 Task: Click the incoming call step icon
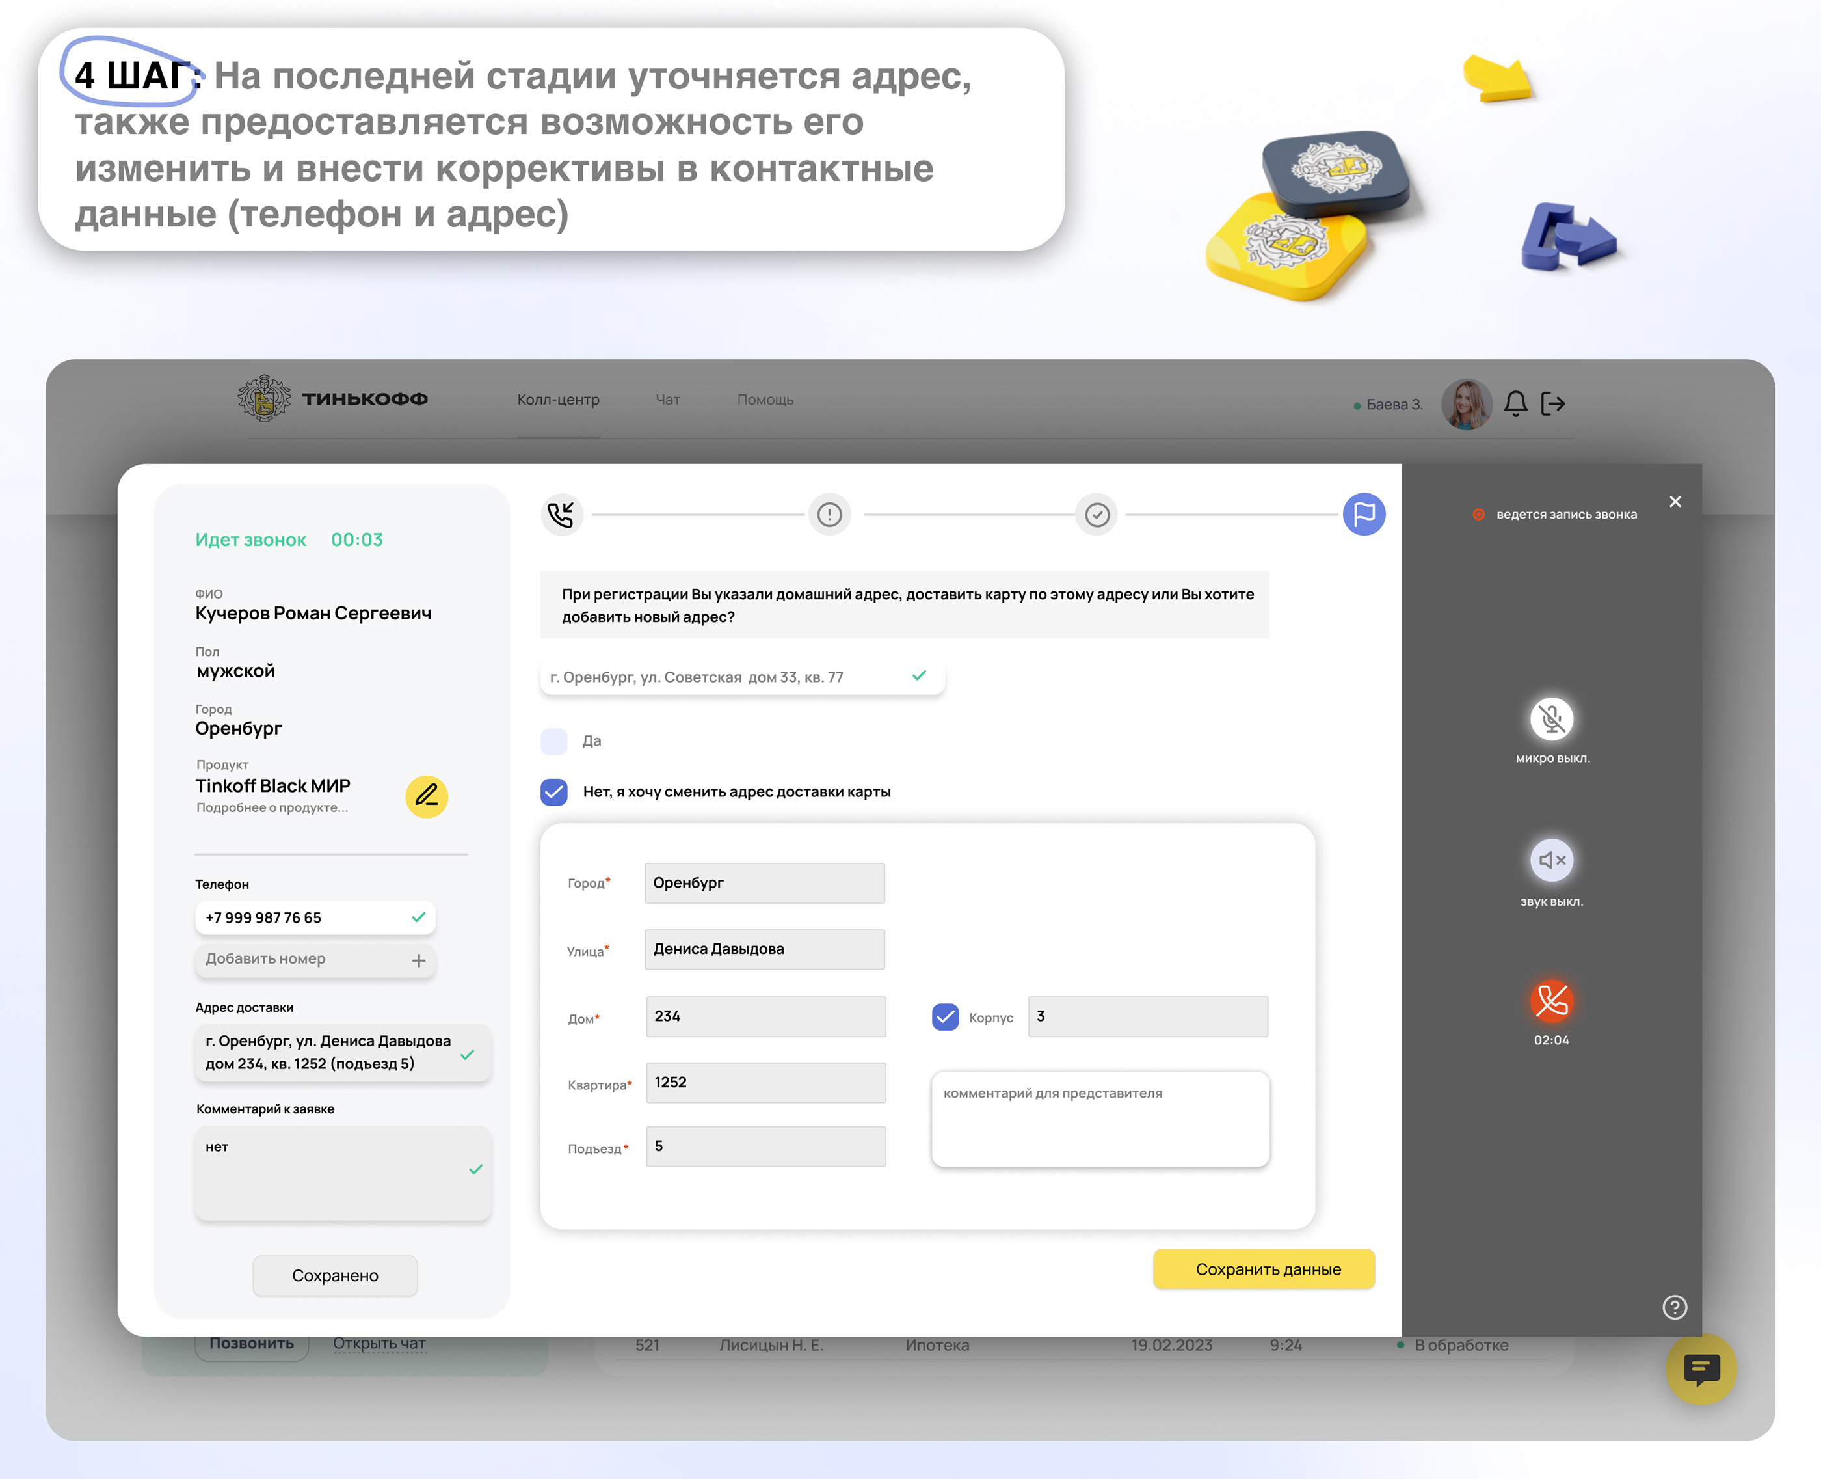point(561,515)
